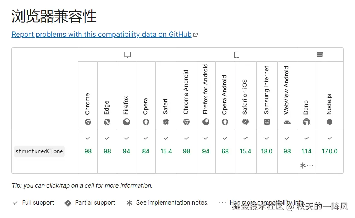The width and height of the screenshot is (355, 218).
Task: Expand the Safari 15.4 desktop support cell
Action: point(166,151)
